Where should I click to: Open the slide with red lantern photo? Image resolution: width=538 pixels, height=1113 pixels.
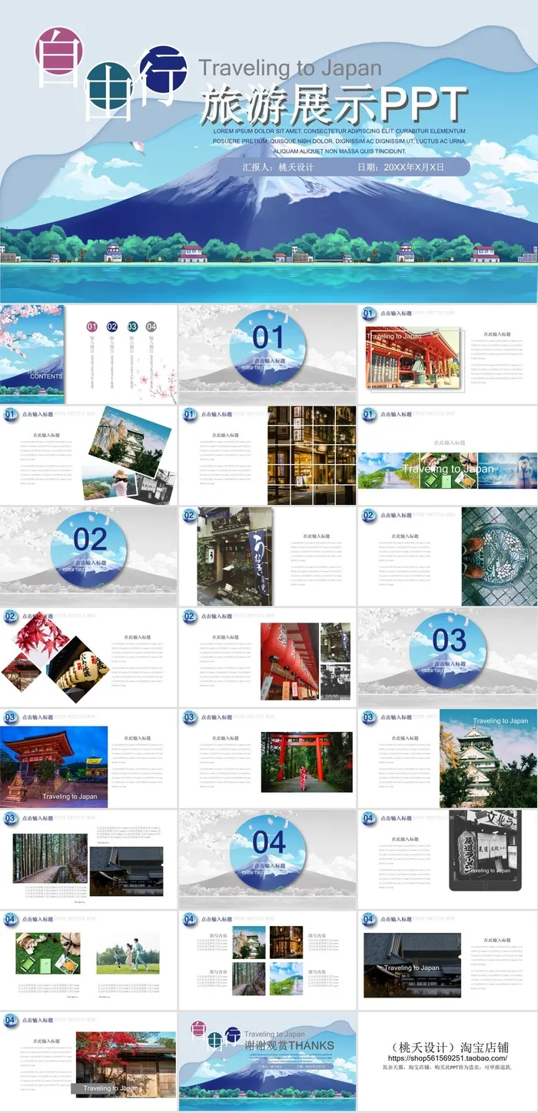pos(267,657)
